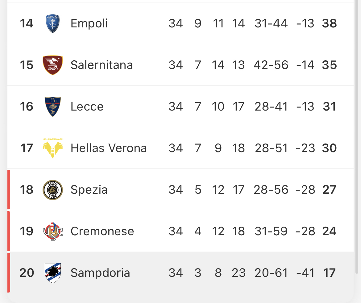The height and width of the screenshot is (303, 361).
Task: Click position number 18 for Spezia
Action: click(27, 190)
